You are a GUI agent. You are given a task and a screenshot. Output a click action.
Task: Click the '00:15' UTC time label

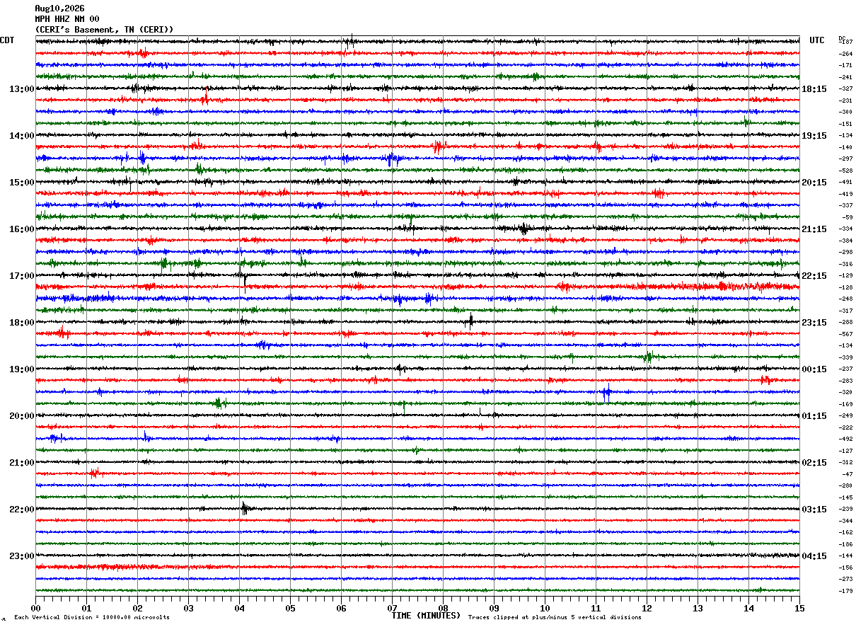click(814, 369)
